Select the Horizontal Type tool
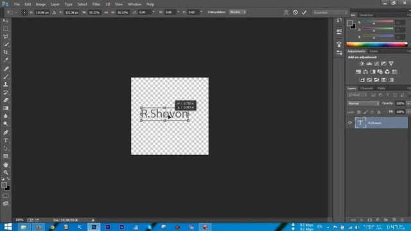The width and height of the screenshot is (411, 231). [6, 141]
